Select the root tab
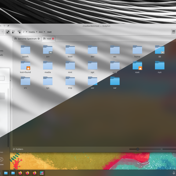The width and height of the screenshot is (176, 176). pyautogui.click(x=48, y=39)
